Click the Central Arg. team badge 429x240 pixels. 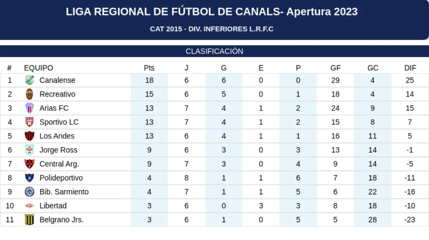[x=29, y=164]
